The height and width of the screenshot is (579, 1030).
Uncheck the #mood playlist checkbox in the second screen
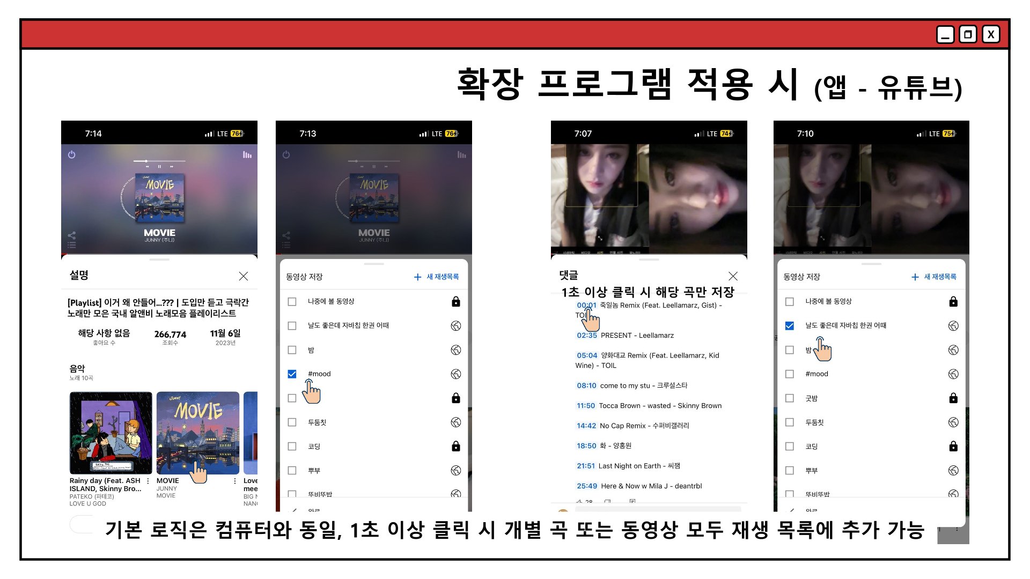click(x=292, y=374)
